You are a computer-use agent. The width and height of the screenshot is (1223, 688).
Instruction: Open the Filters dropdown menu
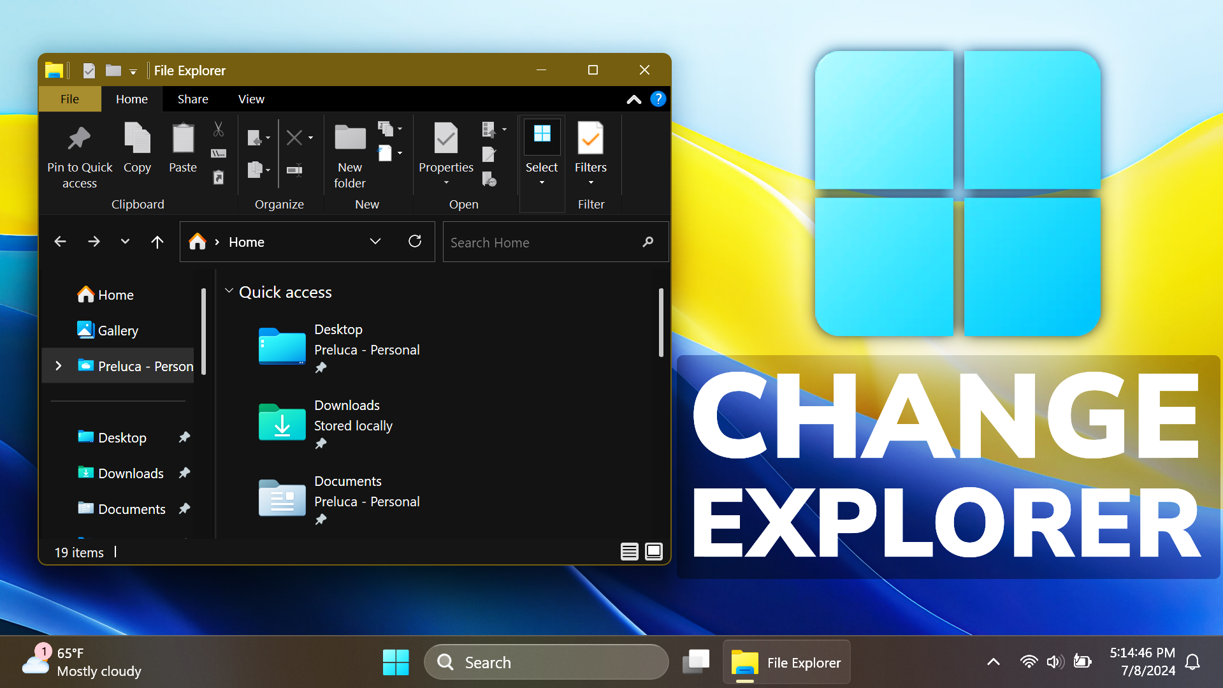(591, 154)
